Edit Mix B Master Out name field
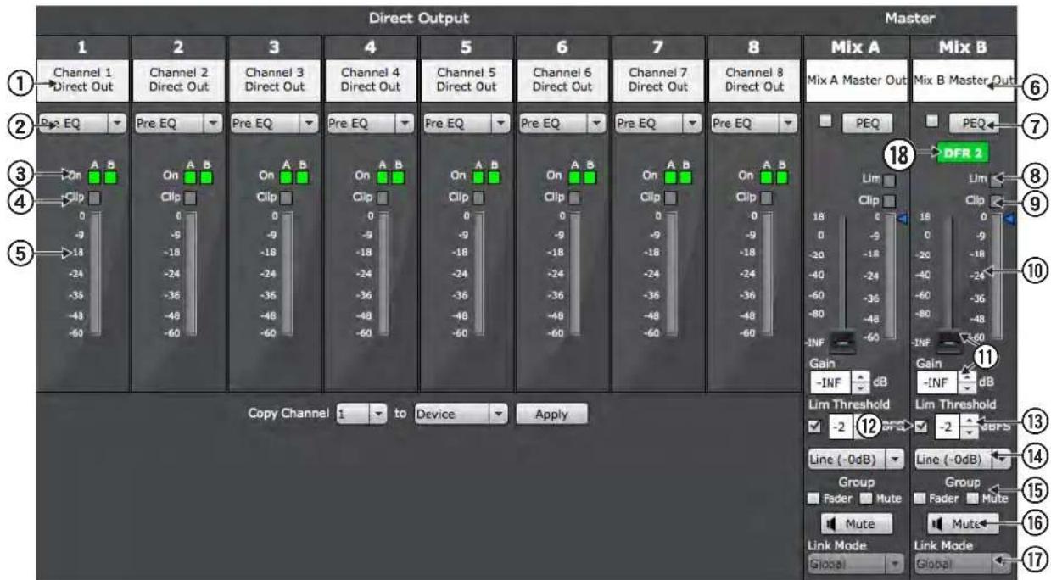Screen dimensions: 1051x580 click(963, 80)
